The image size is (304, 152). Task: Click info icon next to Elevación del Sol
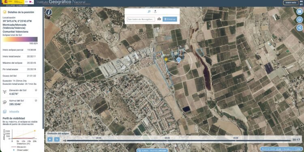point(36,90)
